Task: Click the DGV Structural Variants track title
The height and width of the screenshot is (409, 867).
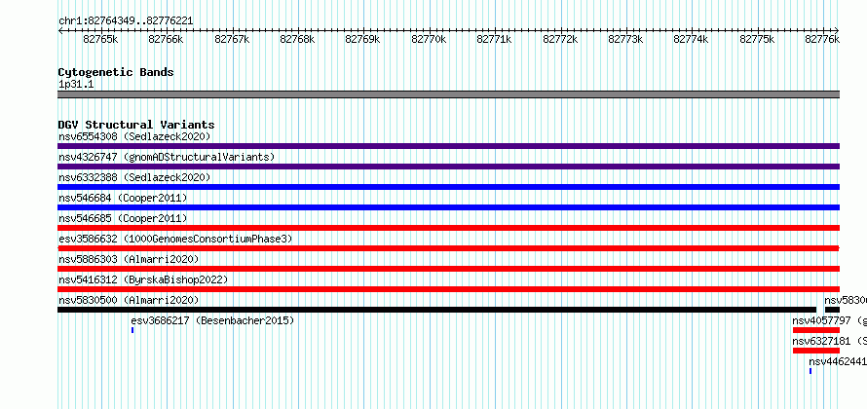Action: (136, 125)
